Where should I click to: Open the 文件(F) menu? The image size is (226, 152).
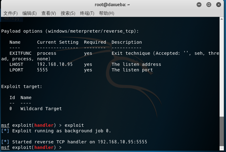(x=10, y=13)
